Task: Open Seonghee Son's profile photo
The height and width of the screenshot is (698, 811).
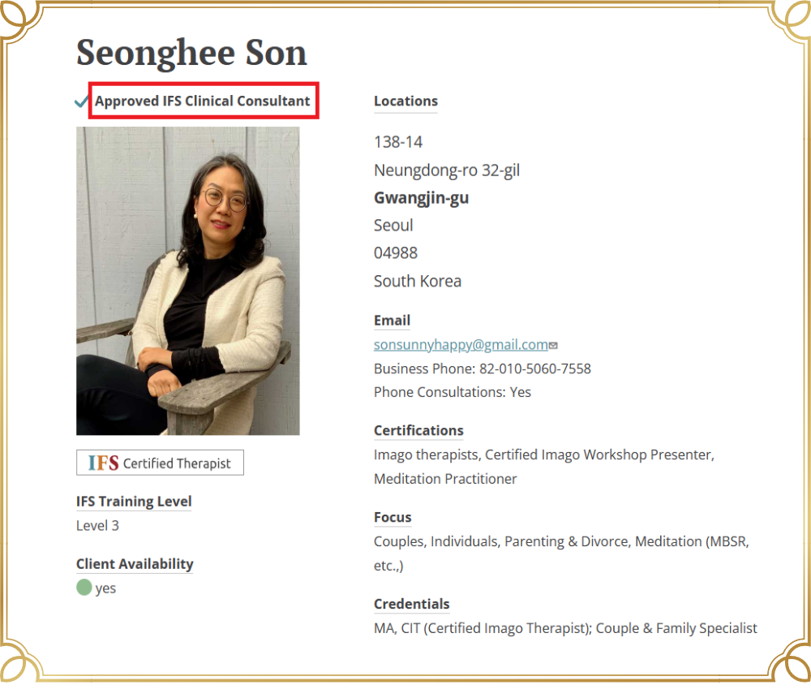Action: pos(187,281)
